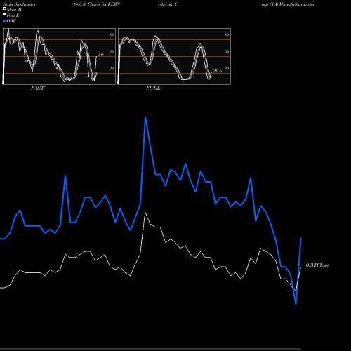Open the MunafaSutra.com text at top
The height and width of the screenshot is (351, 351).
point(297,4)
